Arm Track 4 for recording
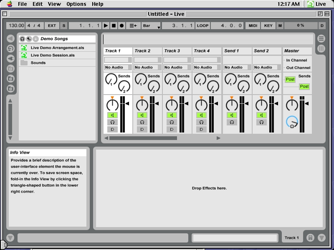 pyautogui.click(x=201, y=129)
